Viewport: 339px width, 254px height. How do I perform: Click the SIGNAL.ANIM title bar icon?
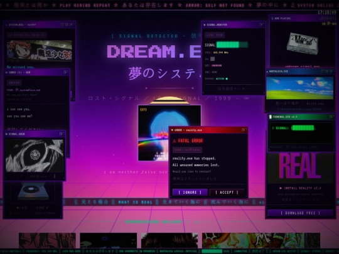point(6,134)
